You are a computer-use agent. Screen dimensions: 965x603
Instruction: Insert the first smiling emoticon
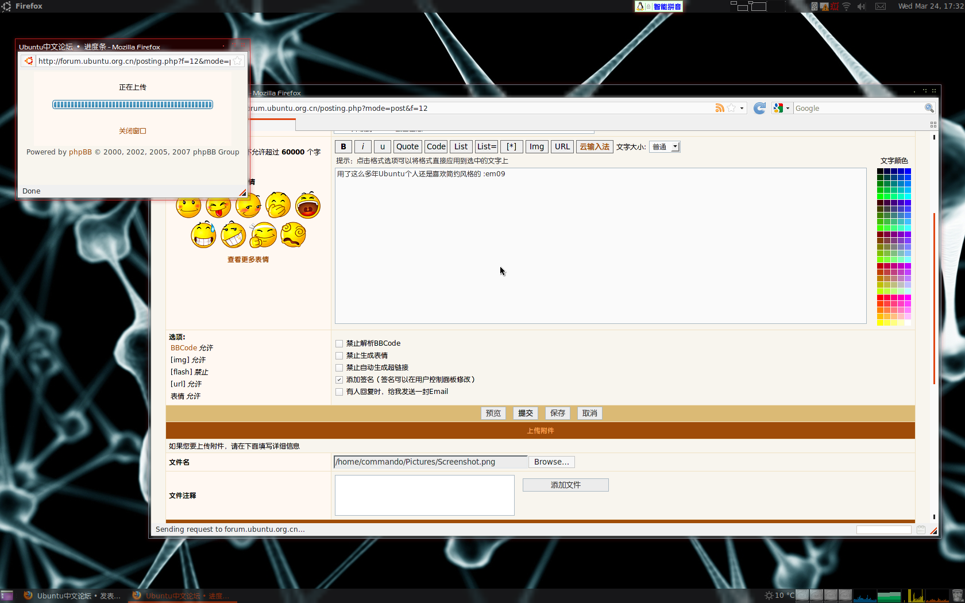(188, 207)
